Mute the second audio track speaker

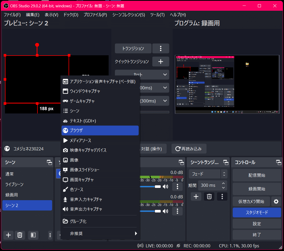(165, 211)
